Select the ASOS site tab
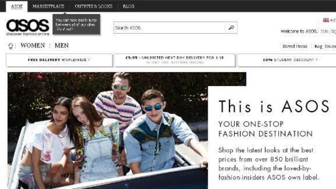 pyautogui.click(x=17, y=6)
